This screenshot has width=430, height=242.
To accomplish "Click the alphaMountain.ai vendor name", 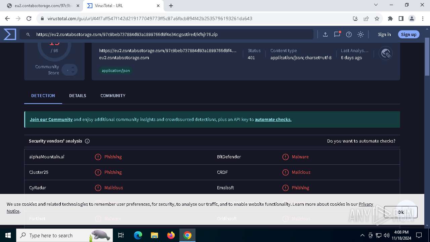I will click(x=47, y=157).
